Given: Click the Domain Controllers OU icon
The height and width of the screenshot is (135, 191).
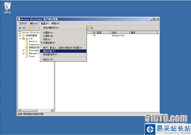Looking at the screenshot, I should point(27,47).
